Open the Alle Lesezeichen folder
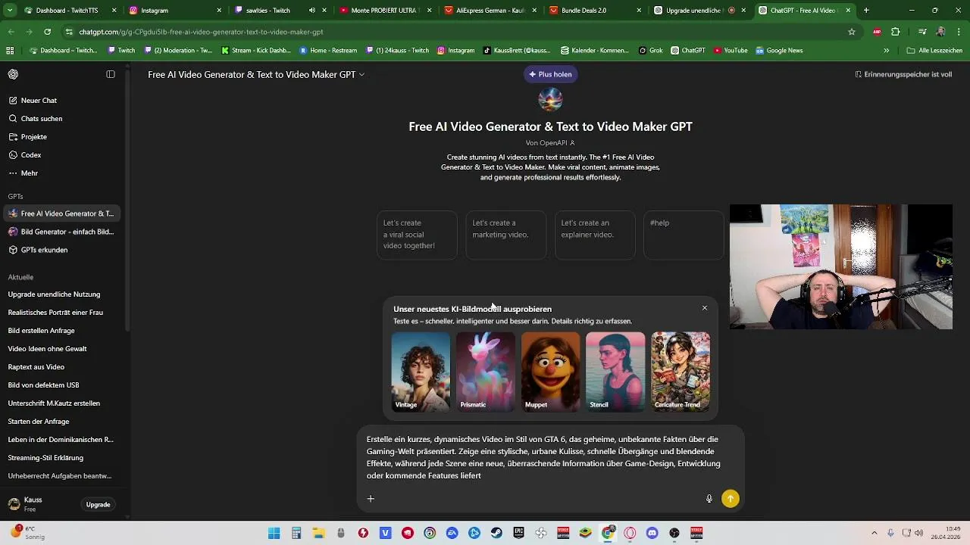The width and height of the screenshot is (970, 545). (x=934, y=51)
